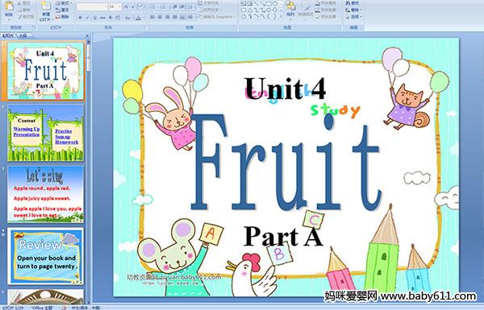
Task: Expand the Paragraph dialog launcher
Action: click(x=236, y=27)
